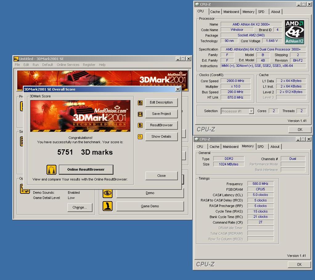Screen dimensions: 315x280
Task: Click the memory Frequency 580.0 MHz value
Action: click(x=260, y=184)
